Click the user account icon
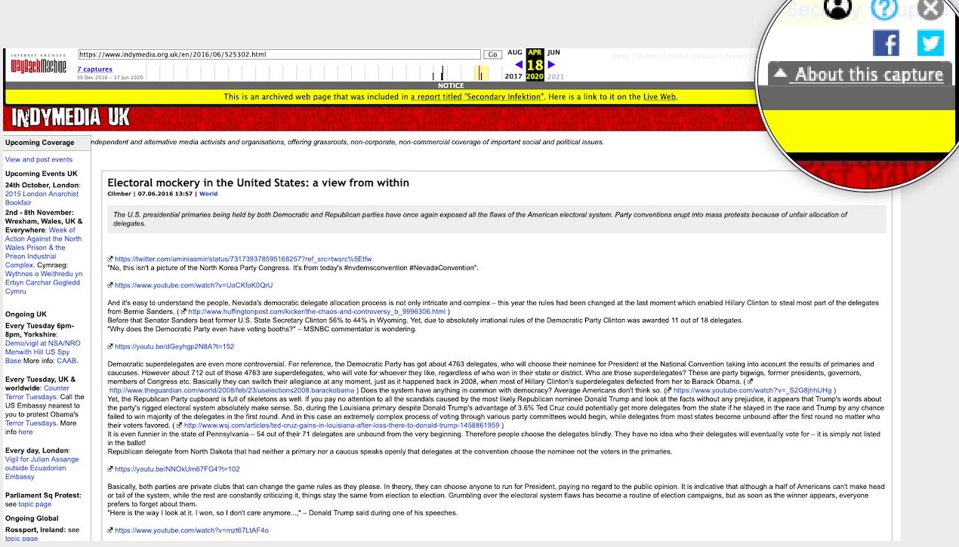 [835, 8]
